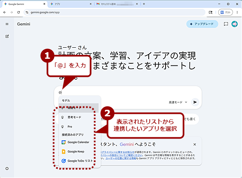Click the lightbulb icon beside Pro
Image resolution: width=242 pixels, height=178 pixels.
(62, 127)
